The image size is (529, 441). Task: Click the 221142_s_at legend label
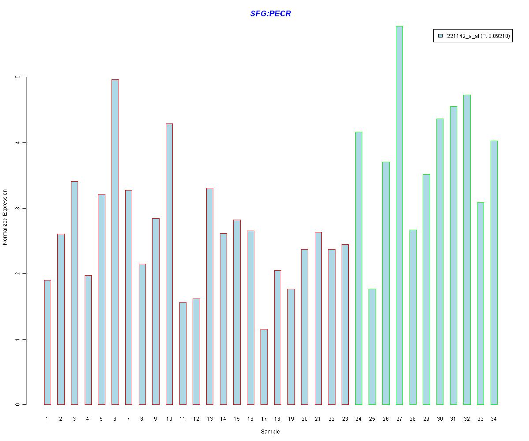pyautogui.click(x=478, y=37)
